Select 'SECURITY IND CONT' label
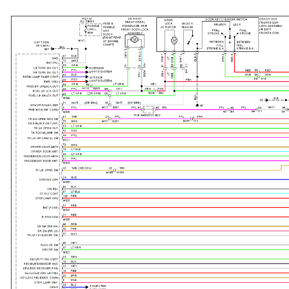This screenshot has height=289, width=289. 44,259
